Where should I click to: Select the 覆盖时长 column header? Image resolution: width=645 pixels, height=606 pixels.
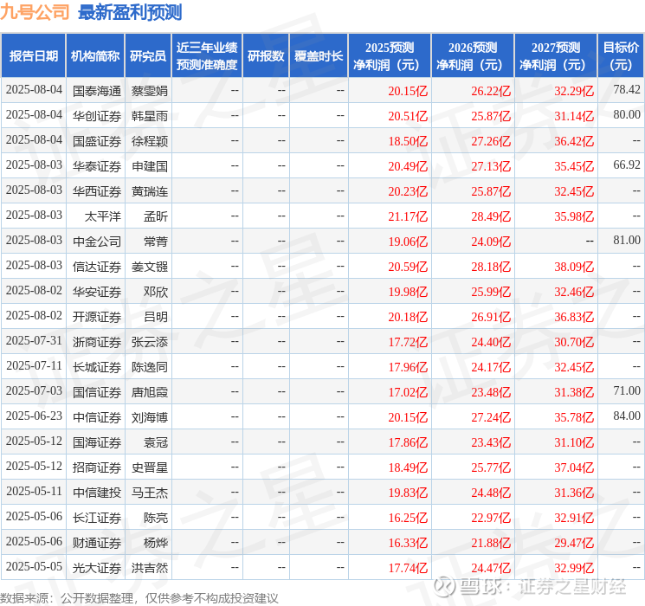319,56
